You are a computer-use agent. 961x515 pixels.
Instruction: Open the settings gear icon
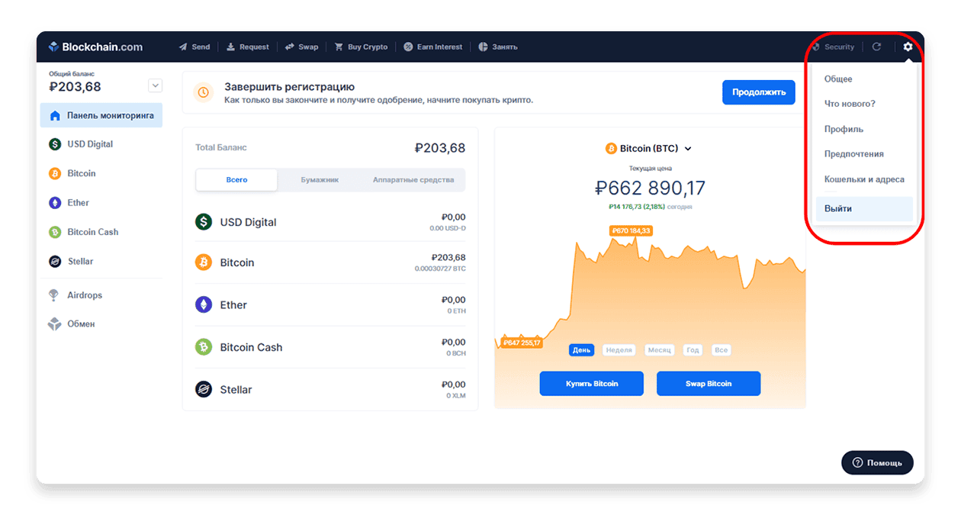[908, 47]
